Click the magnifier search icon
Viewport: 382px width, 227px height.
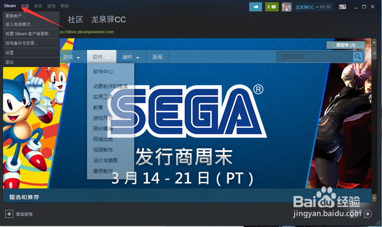pyautogui.click(x=358, y=57)
